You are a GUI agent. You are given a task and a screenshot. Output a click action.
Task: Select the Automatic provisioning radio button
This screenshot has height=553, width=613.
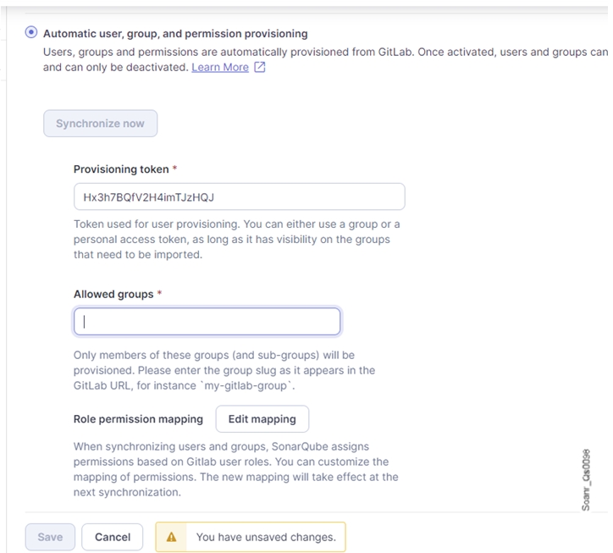[x=31, y=33]
